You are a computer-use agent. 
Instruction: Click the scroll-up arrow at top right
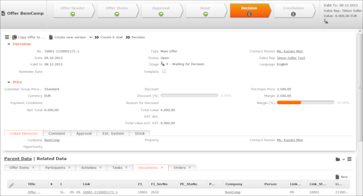(360, 31)
